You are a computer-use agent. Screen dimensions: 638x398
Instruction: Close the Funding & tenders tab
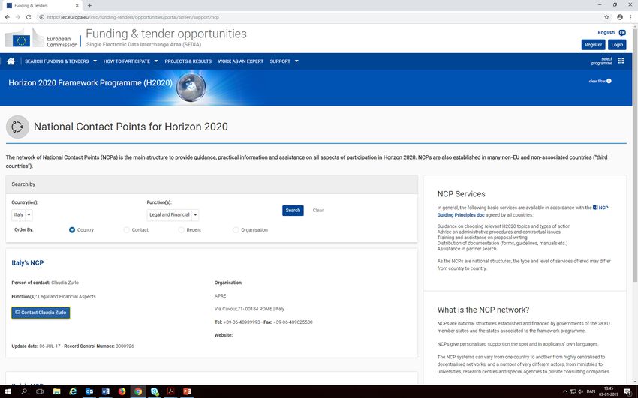tap(77, 6)
